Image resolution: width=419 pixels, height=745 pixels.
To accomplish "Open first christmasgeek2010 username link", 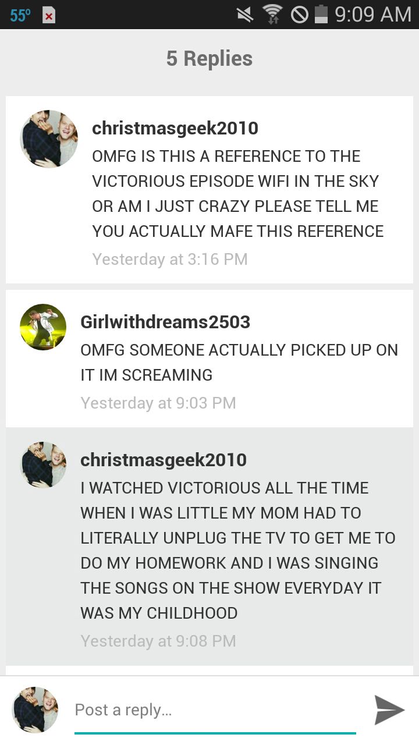I will pos(175,128).
